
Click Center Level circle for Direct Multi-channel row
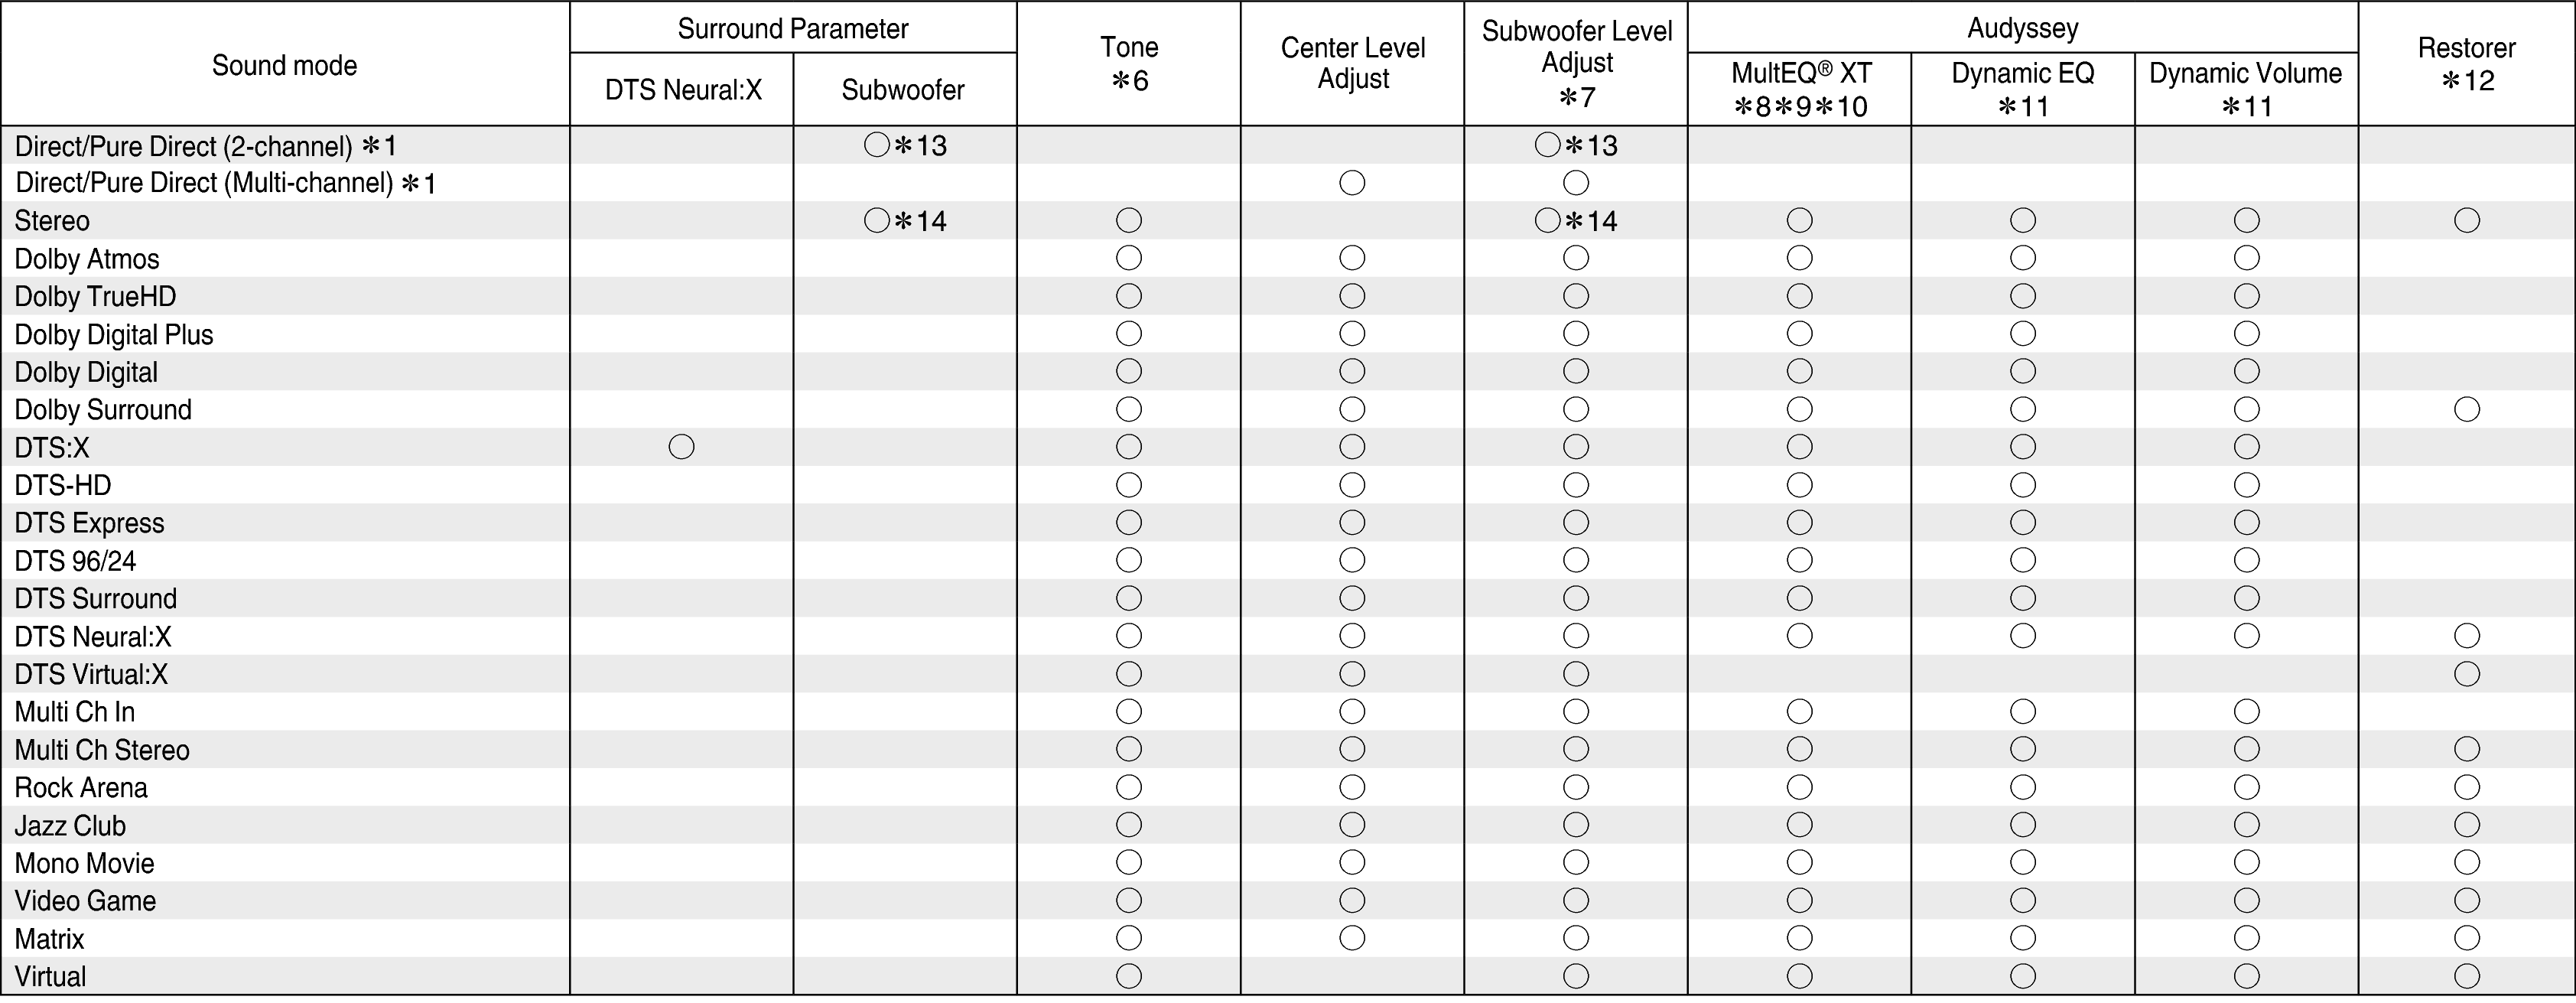(1352, 183)
